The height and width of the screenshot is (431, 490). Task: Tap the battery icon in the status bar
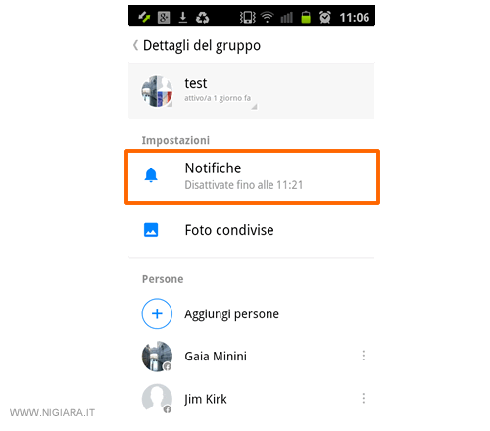(306, 17)
